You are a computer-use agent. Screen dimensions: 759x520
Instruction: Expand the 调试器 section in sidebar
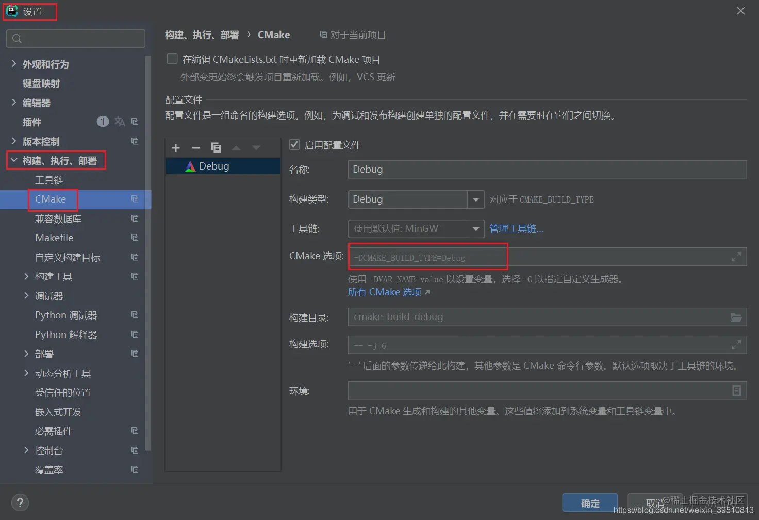pos(26,296)
